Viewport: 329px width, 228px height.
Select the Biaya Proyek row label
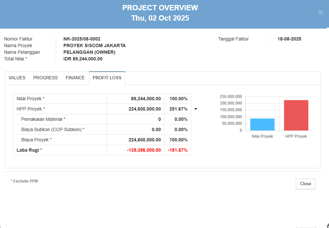pyautogui.click(x=36, y=140)
